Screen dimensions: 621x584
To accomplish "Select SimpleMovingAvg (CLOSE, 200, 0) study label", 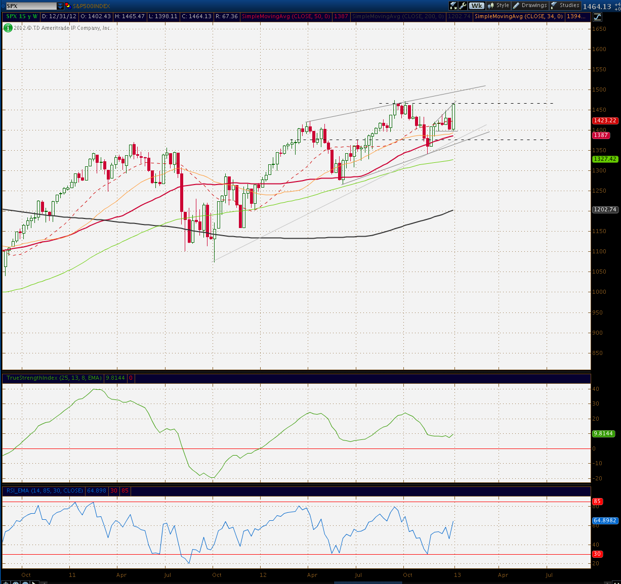I will point(398,17).
